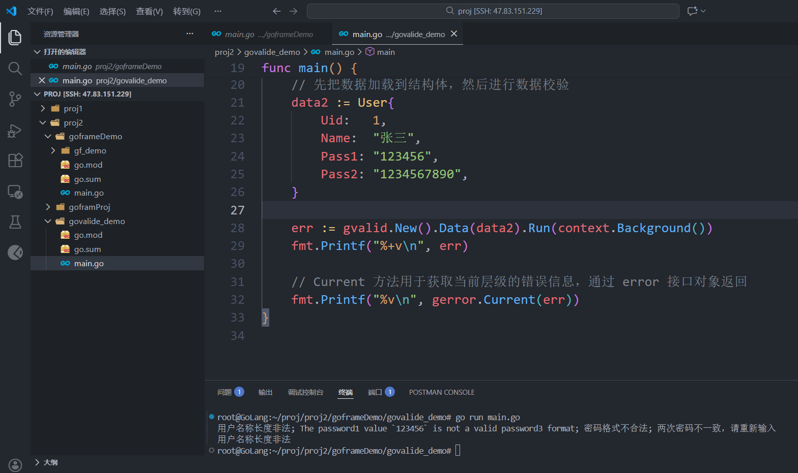
Task: Open the 查看(V) menu
Action: tap(149, 11)
